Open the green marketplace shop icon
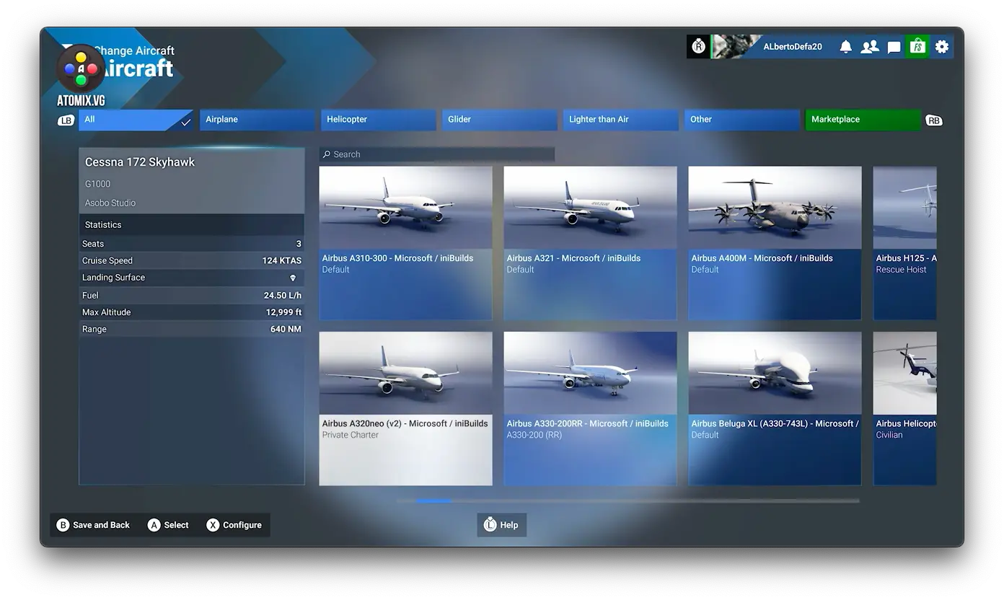 [x=917, y=47]
